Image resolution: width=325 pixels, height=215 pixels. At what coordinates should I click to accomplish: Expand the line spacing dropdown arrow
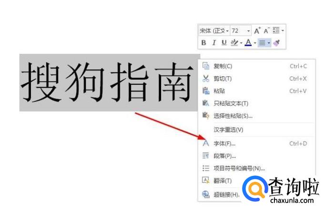283,31
